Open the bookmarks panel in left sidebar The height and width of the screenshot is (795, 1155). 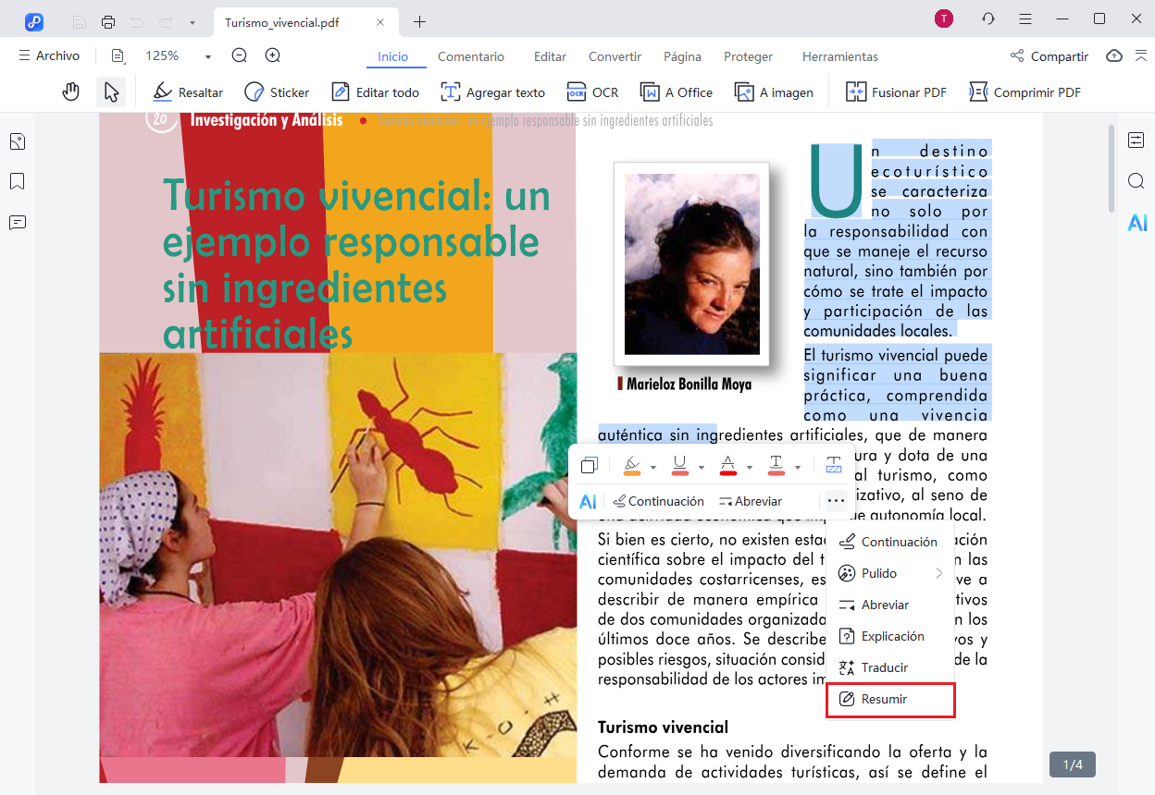point(17,181)
